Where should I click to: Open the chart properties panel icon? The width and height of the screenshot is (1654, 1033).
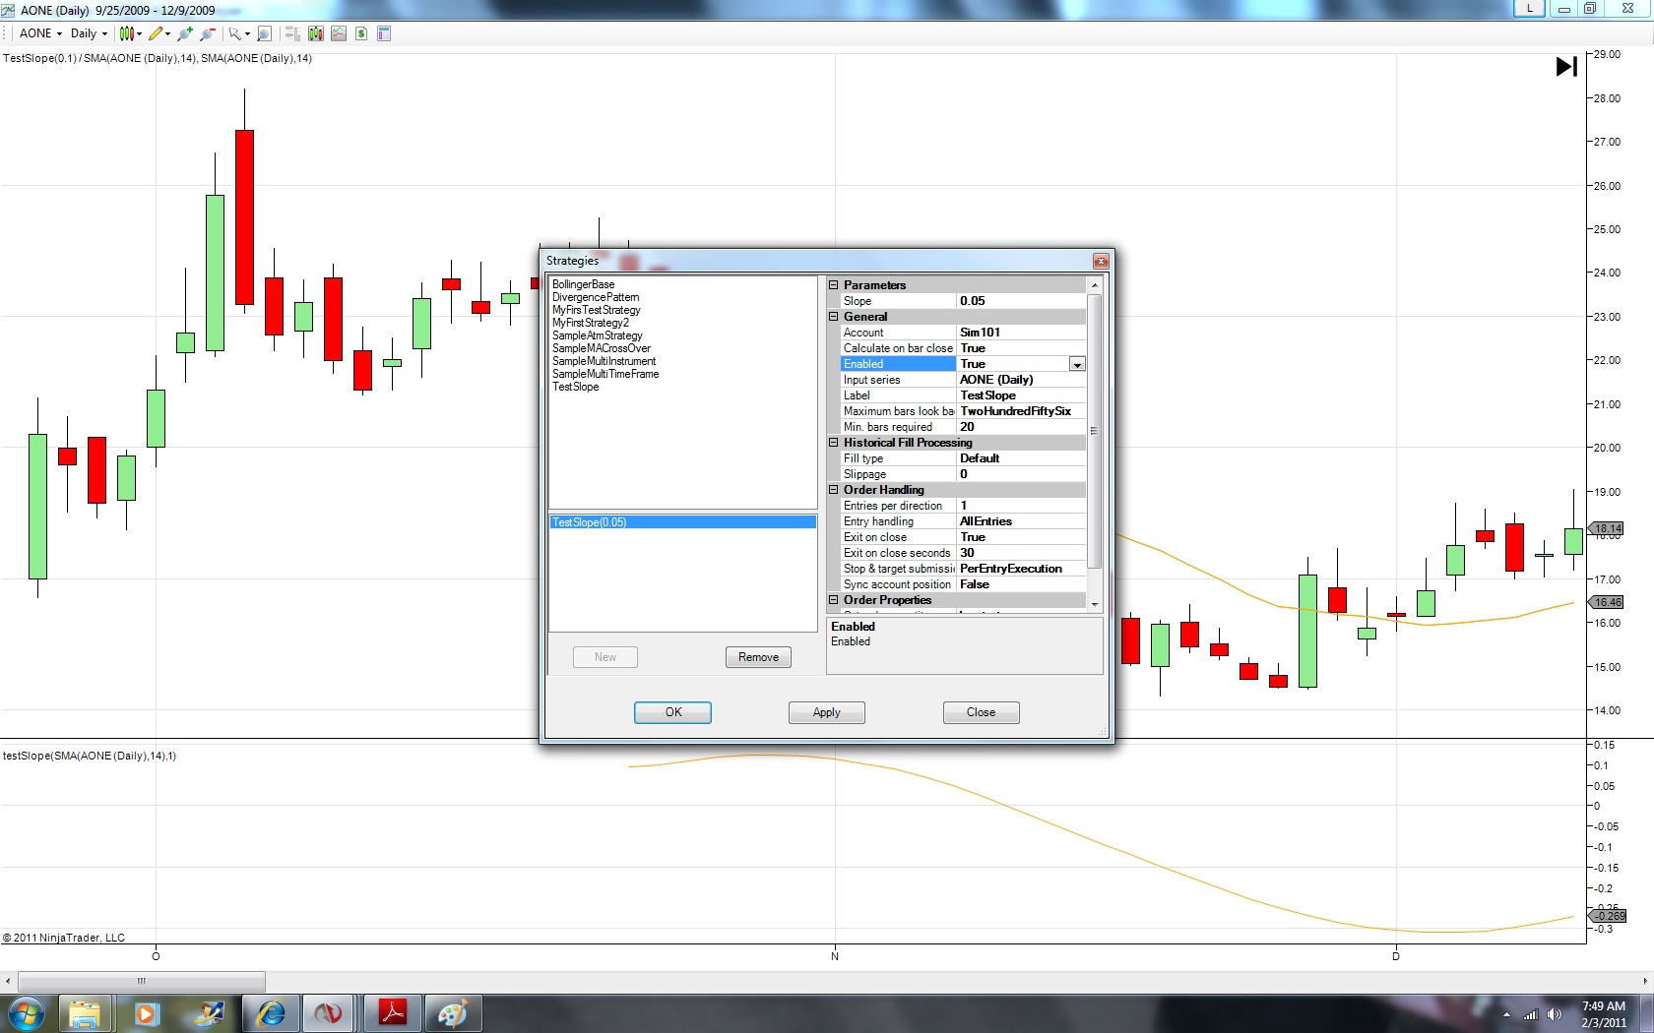pyautogui.click(x=384, y=33)
